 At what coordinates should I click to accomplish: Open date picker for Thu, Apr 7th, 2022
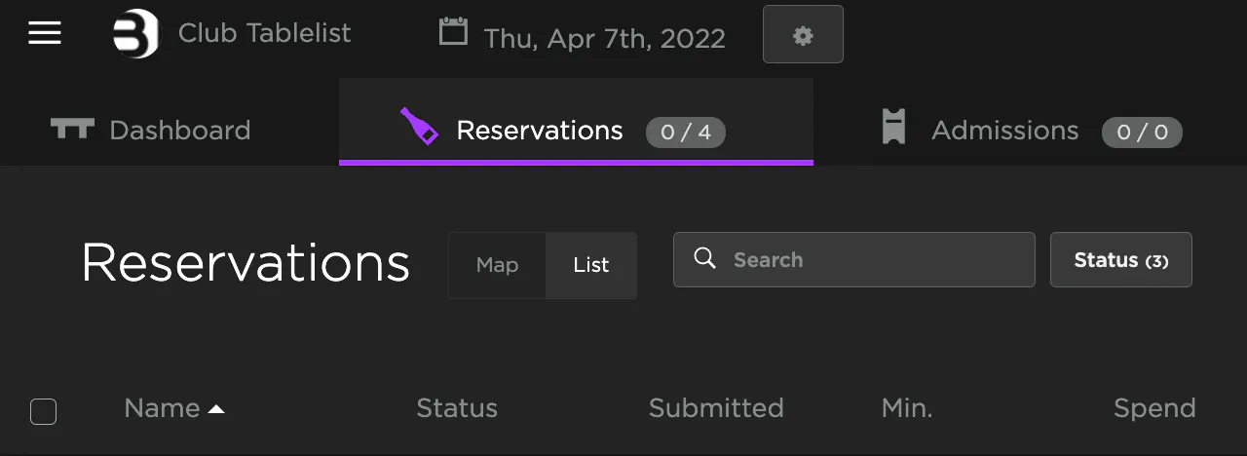(604, 39)
